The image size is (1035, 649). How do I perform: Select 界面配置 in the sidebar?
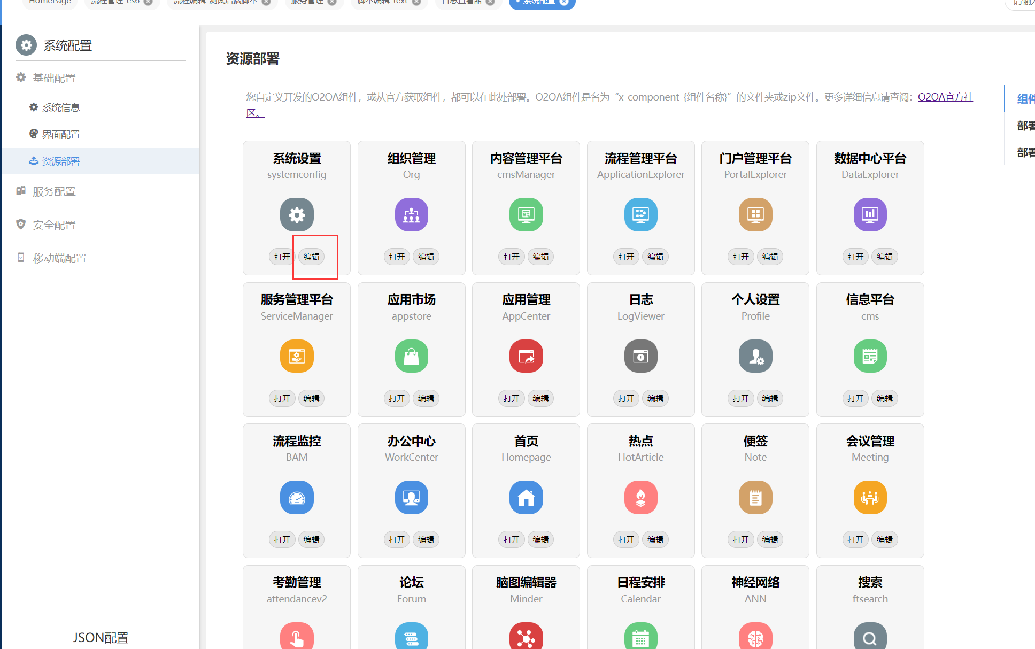pyautogui.click(x=61, y=134)
